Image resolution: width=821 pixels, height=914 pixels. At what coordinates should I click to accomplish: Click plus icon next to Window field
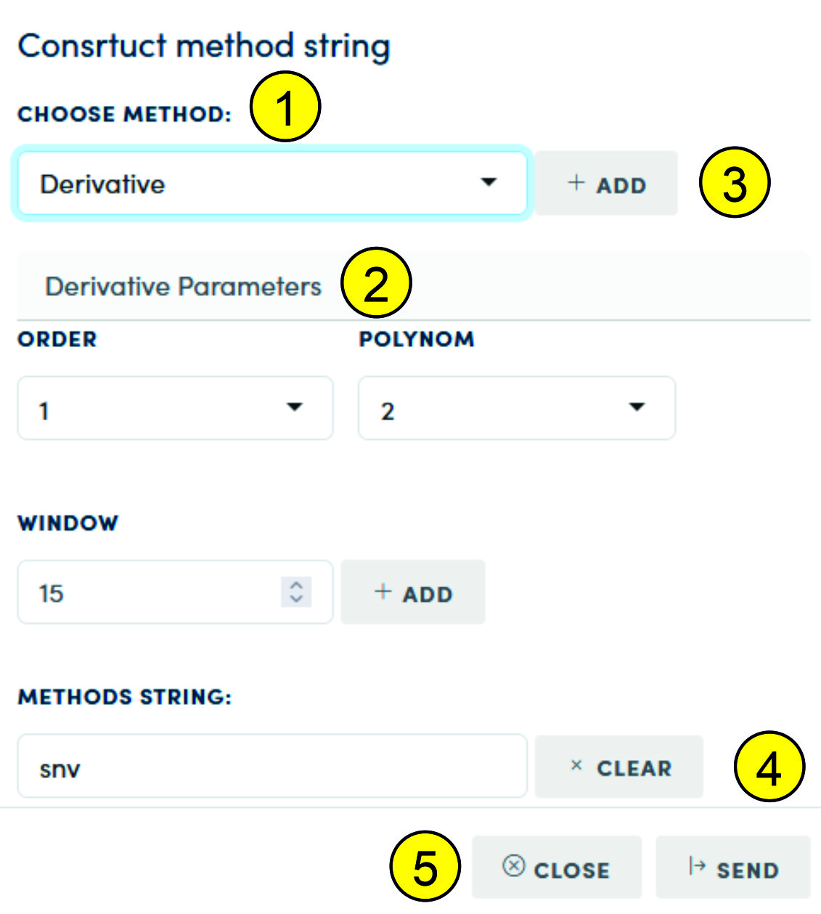(x=383, y=592)
